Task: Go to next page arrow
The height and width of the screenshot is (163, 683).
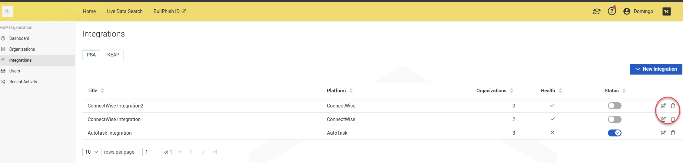Action: [203, 152]
